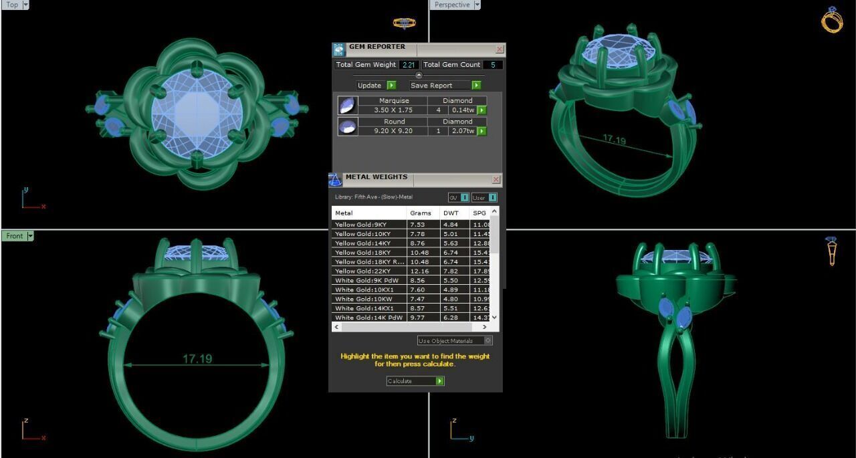Click the Update button
Viewport: 856px width, 458px height.
[376, 86]
